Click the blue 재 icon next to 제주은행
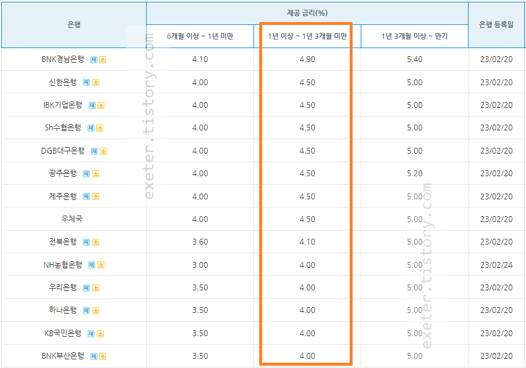 pos(86,196)
